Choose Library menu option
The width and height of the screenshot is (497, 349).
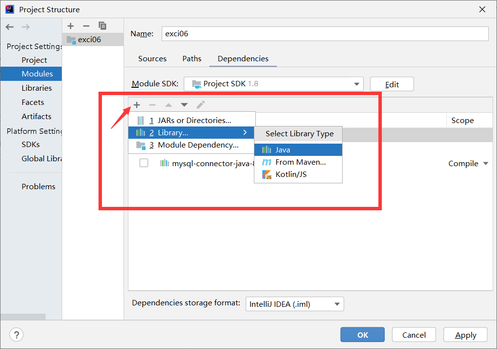(191, 132)
